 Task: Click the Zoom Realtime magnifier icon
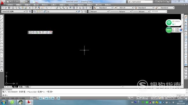pos(60,8)
